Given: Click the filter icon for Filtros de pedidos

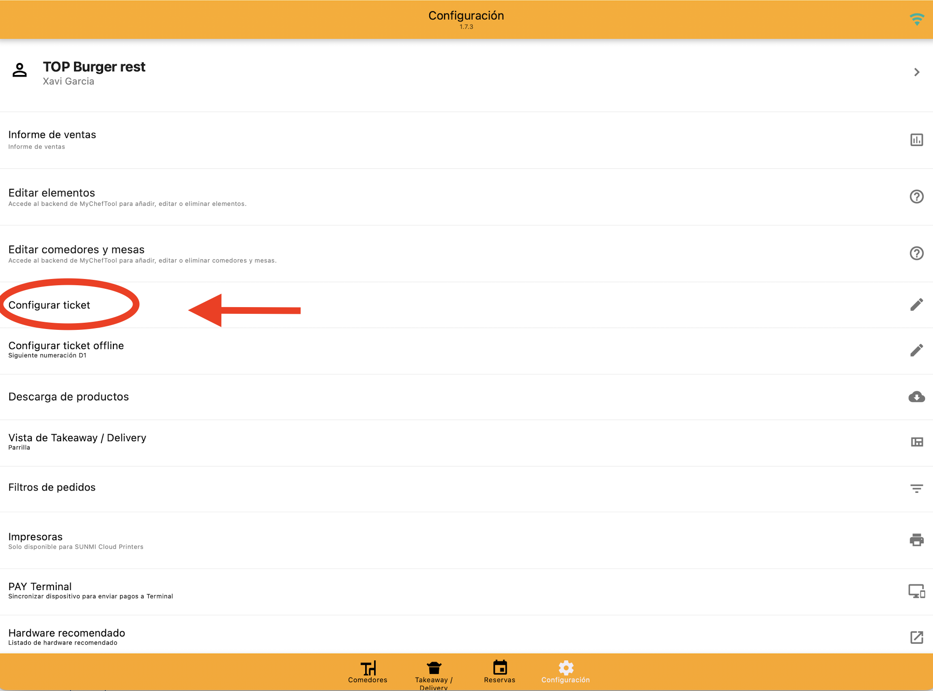Looking at the screenshot, I should click(916, 488).
